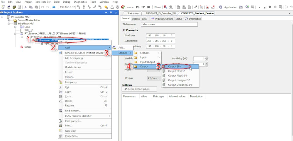Open the File menu
293x141 pixels.
pyautogui.click(x=3, y=2)
